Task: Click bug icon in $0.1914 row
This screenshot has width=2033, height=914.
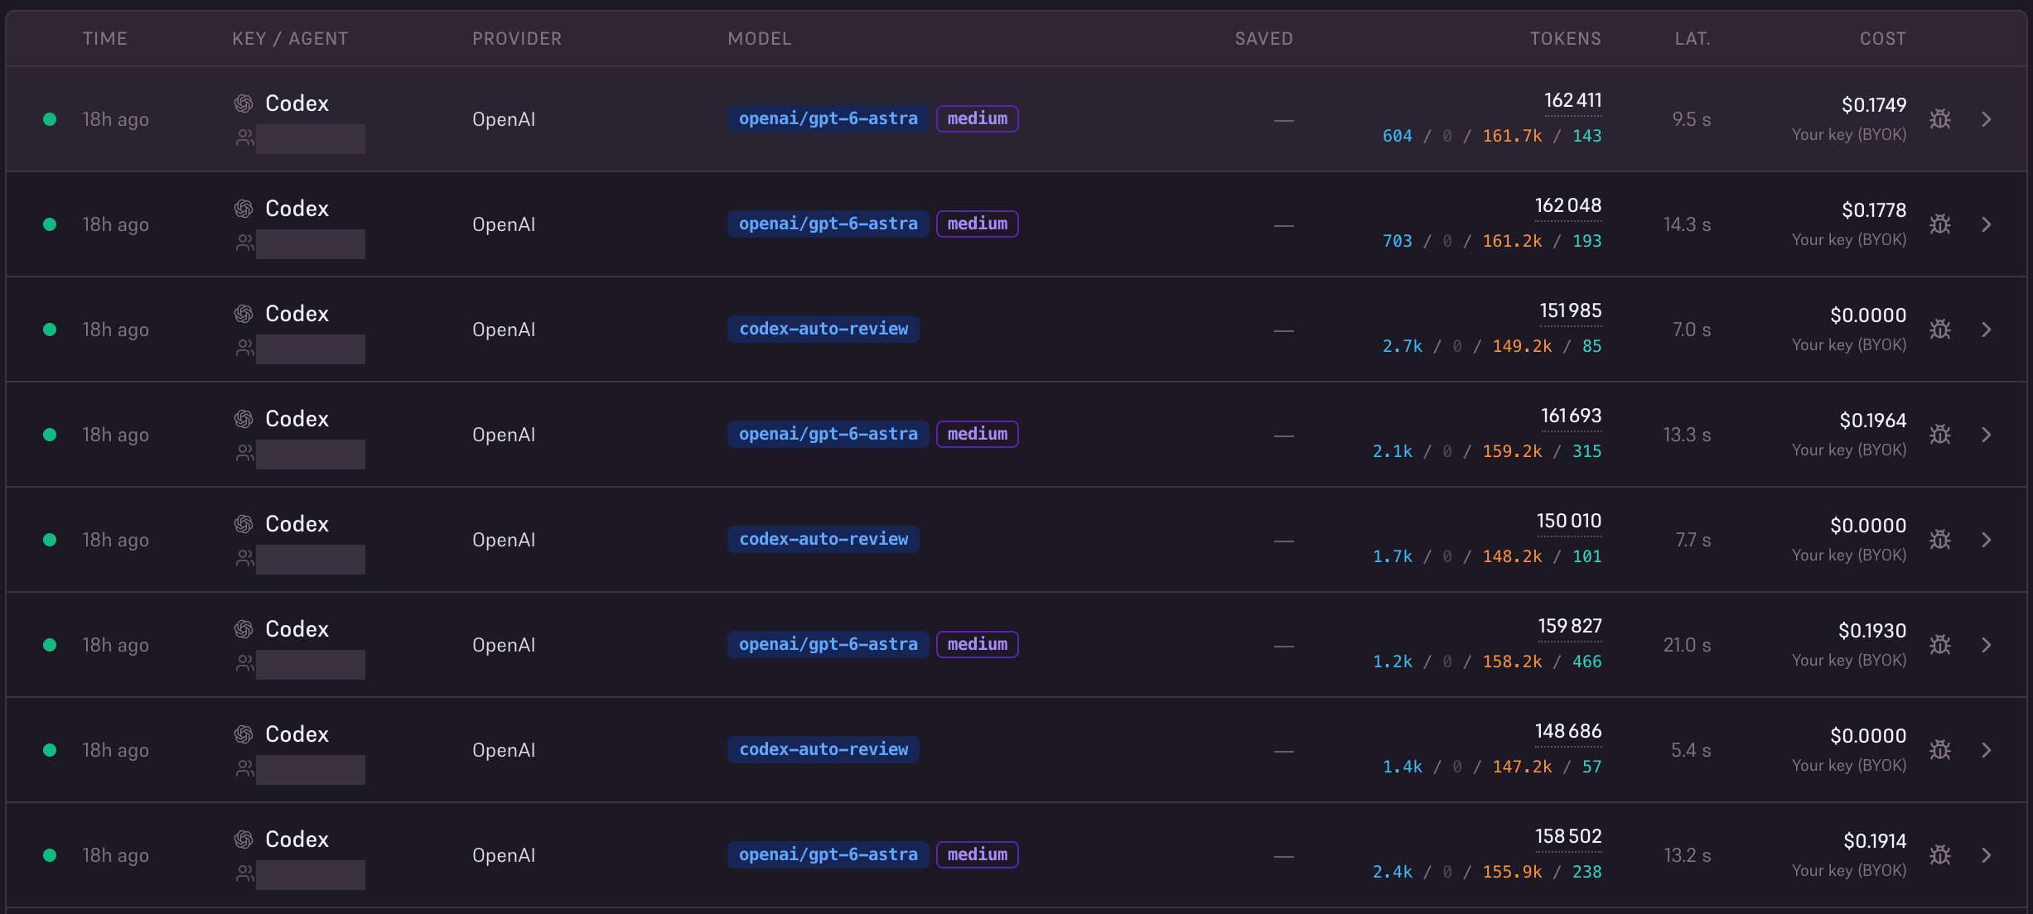Action: click(x=1939, y=855)
